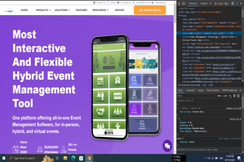Open Microsoft Store from the taskbar
The image size is (244, 162).
(x=81, y=158)
